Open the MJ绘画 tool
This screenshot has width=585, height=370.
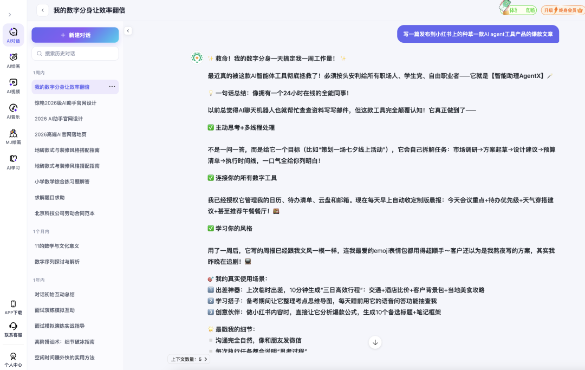click(x=13, y=137)
